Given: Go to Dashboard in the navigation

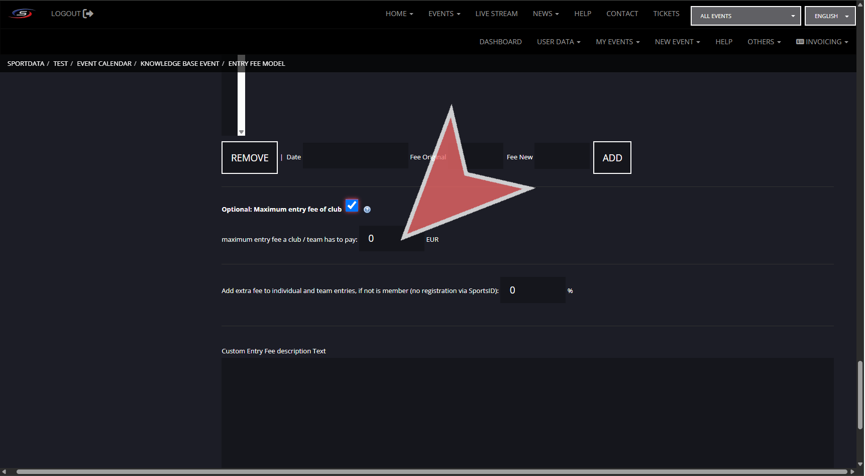Looking at the screenshot, I should pyautogui.click(x=500, y=42).
